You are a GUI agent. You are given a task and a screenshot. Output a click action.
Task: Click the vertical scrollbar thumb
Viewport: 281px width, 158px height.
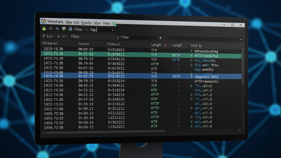tap(243, 66)
